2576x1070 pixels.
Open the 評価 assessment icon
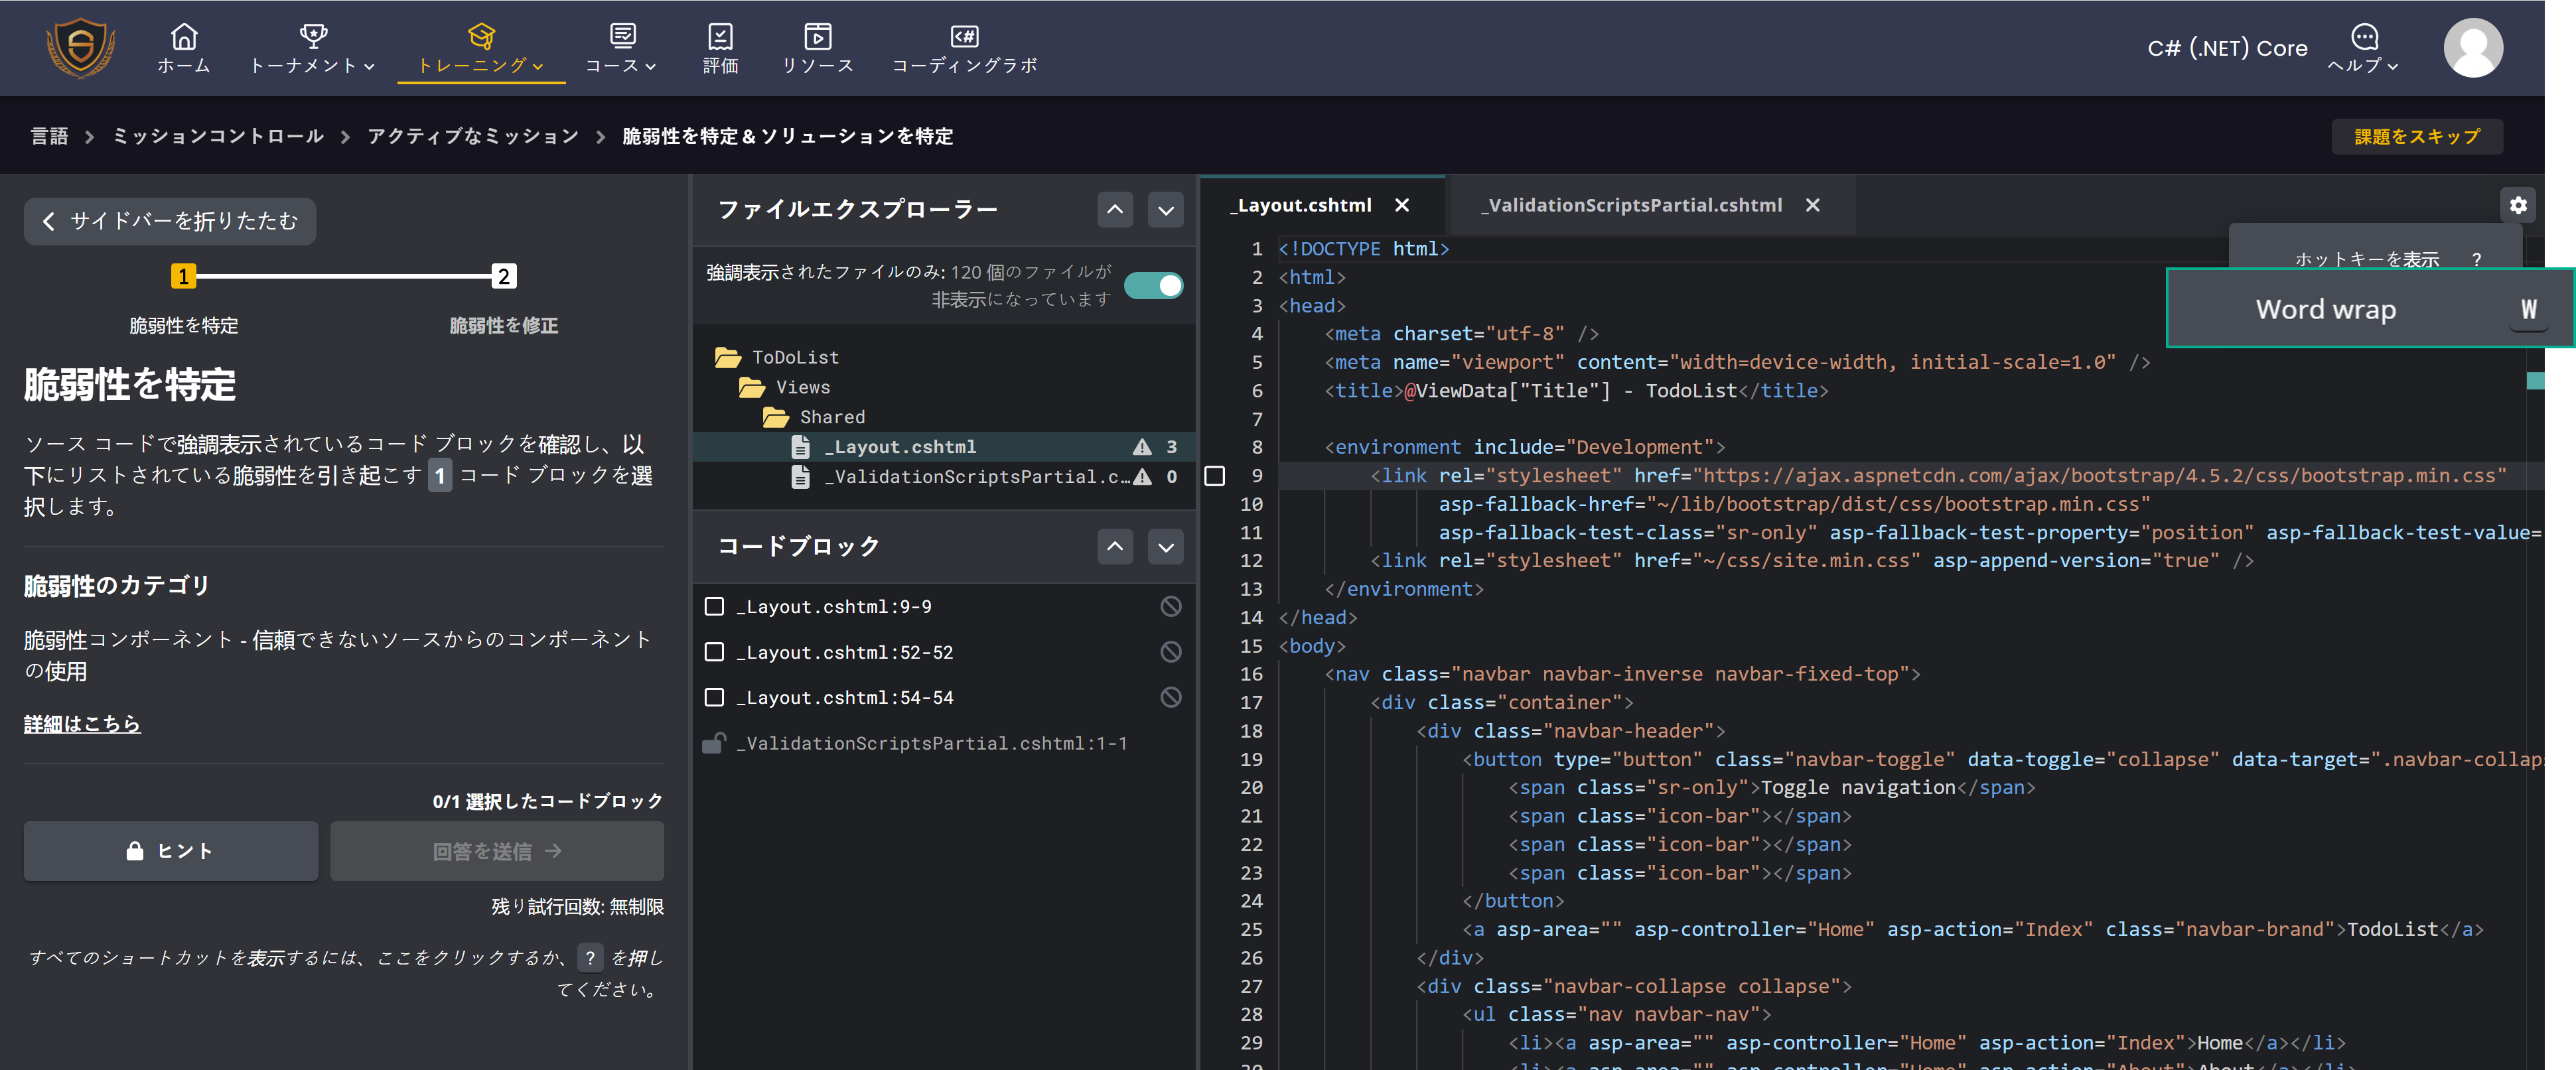[x=720, y=36]
